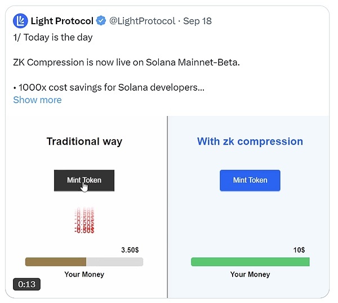Click the Sep 18 post timestamp
This screenshot has height=303, width=338.
198,21
